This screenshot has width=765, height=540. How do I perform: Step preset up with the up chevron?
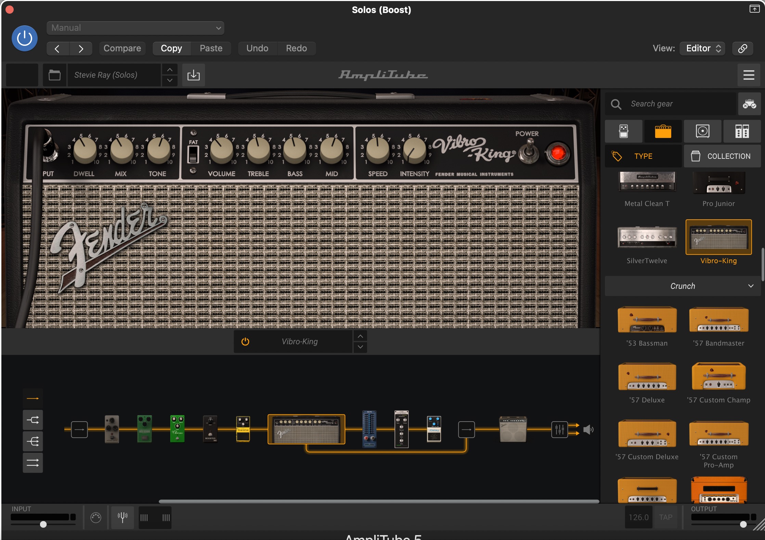[x=170, y=70]
